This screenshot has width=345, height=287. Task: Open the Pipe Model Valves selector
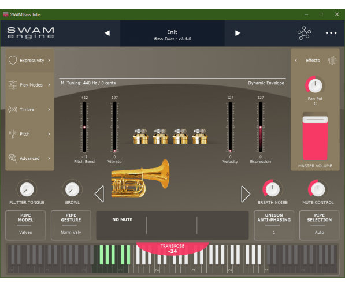[25, 225]
